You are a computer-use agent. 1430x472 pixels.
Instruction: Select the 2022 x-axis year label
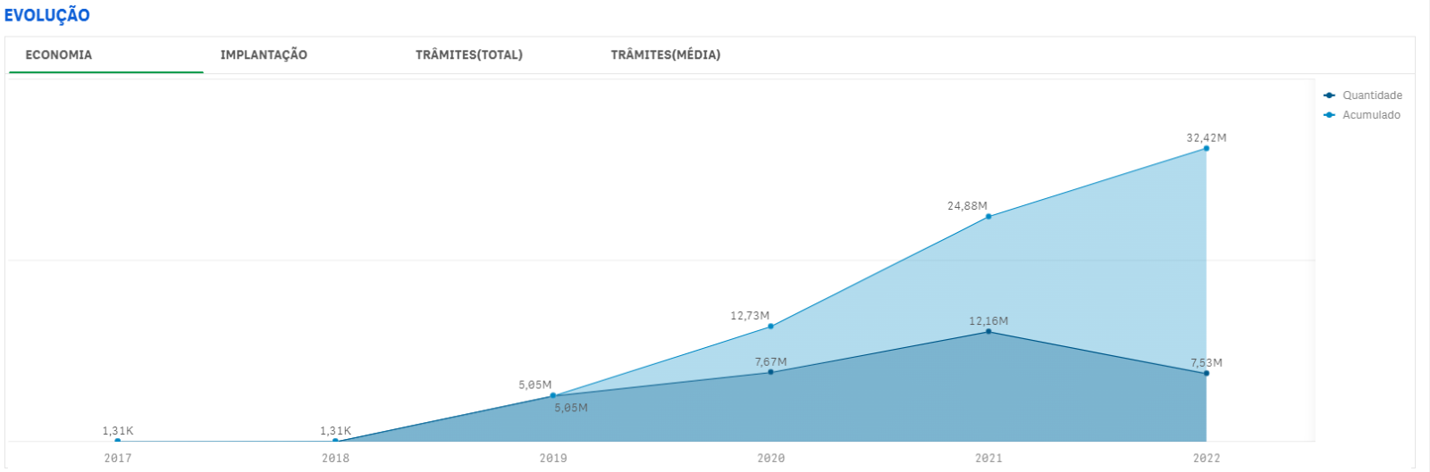click(x=1207, y=459)
